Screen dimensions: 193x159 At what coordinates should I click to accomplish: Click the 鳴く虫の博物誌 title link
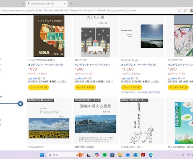coord(180,147)
